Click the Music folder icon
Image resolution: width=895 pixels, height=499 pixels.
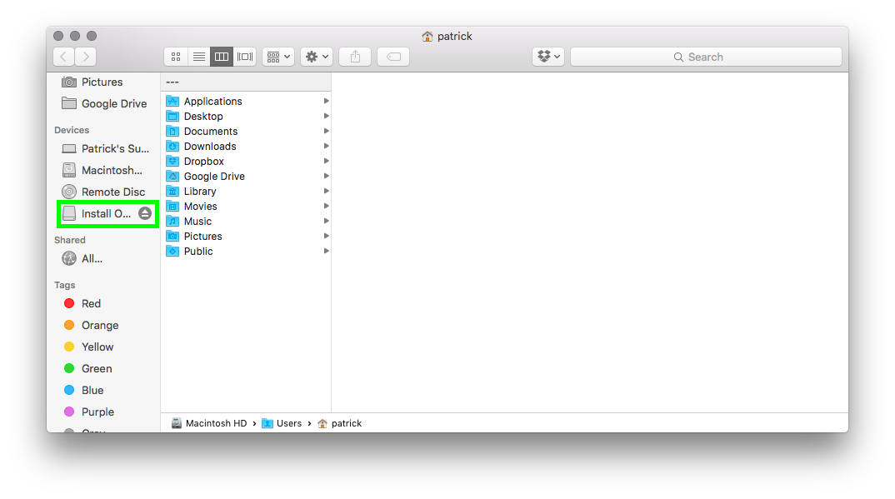[x=172, y=222]
